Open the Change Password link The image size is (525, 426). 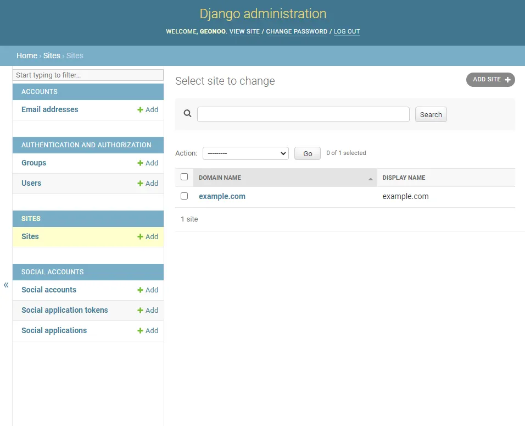point(297,31)
